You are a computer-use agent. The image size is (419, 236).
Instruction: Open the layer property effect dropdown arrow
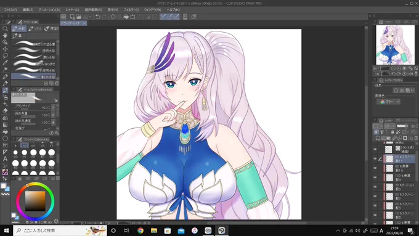(x=412, y=91)
